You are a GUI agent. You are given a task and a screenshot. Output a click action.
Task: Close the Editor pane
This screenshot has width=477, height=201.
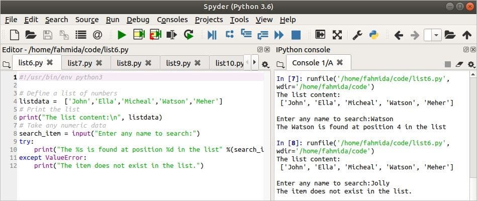point(267,50)
